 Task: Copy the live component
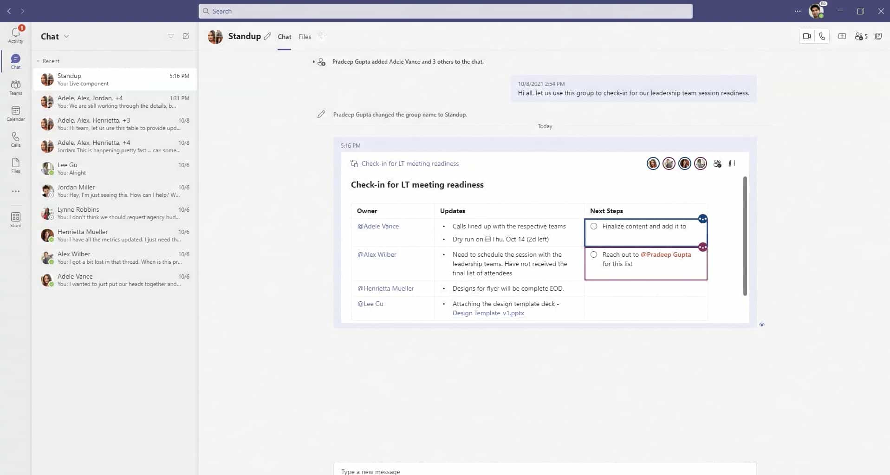732,163
